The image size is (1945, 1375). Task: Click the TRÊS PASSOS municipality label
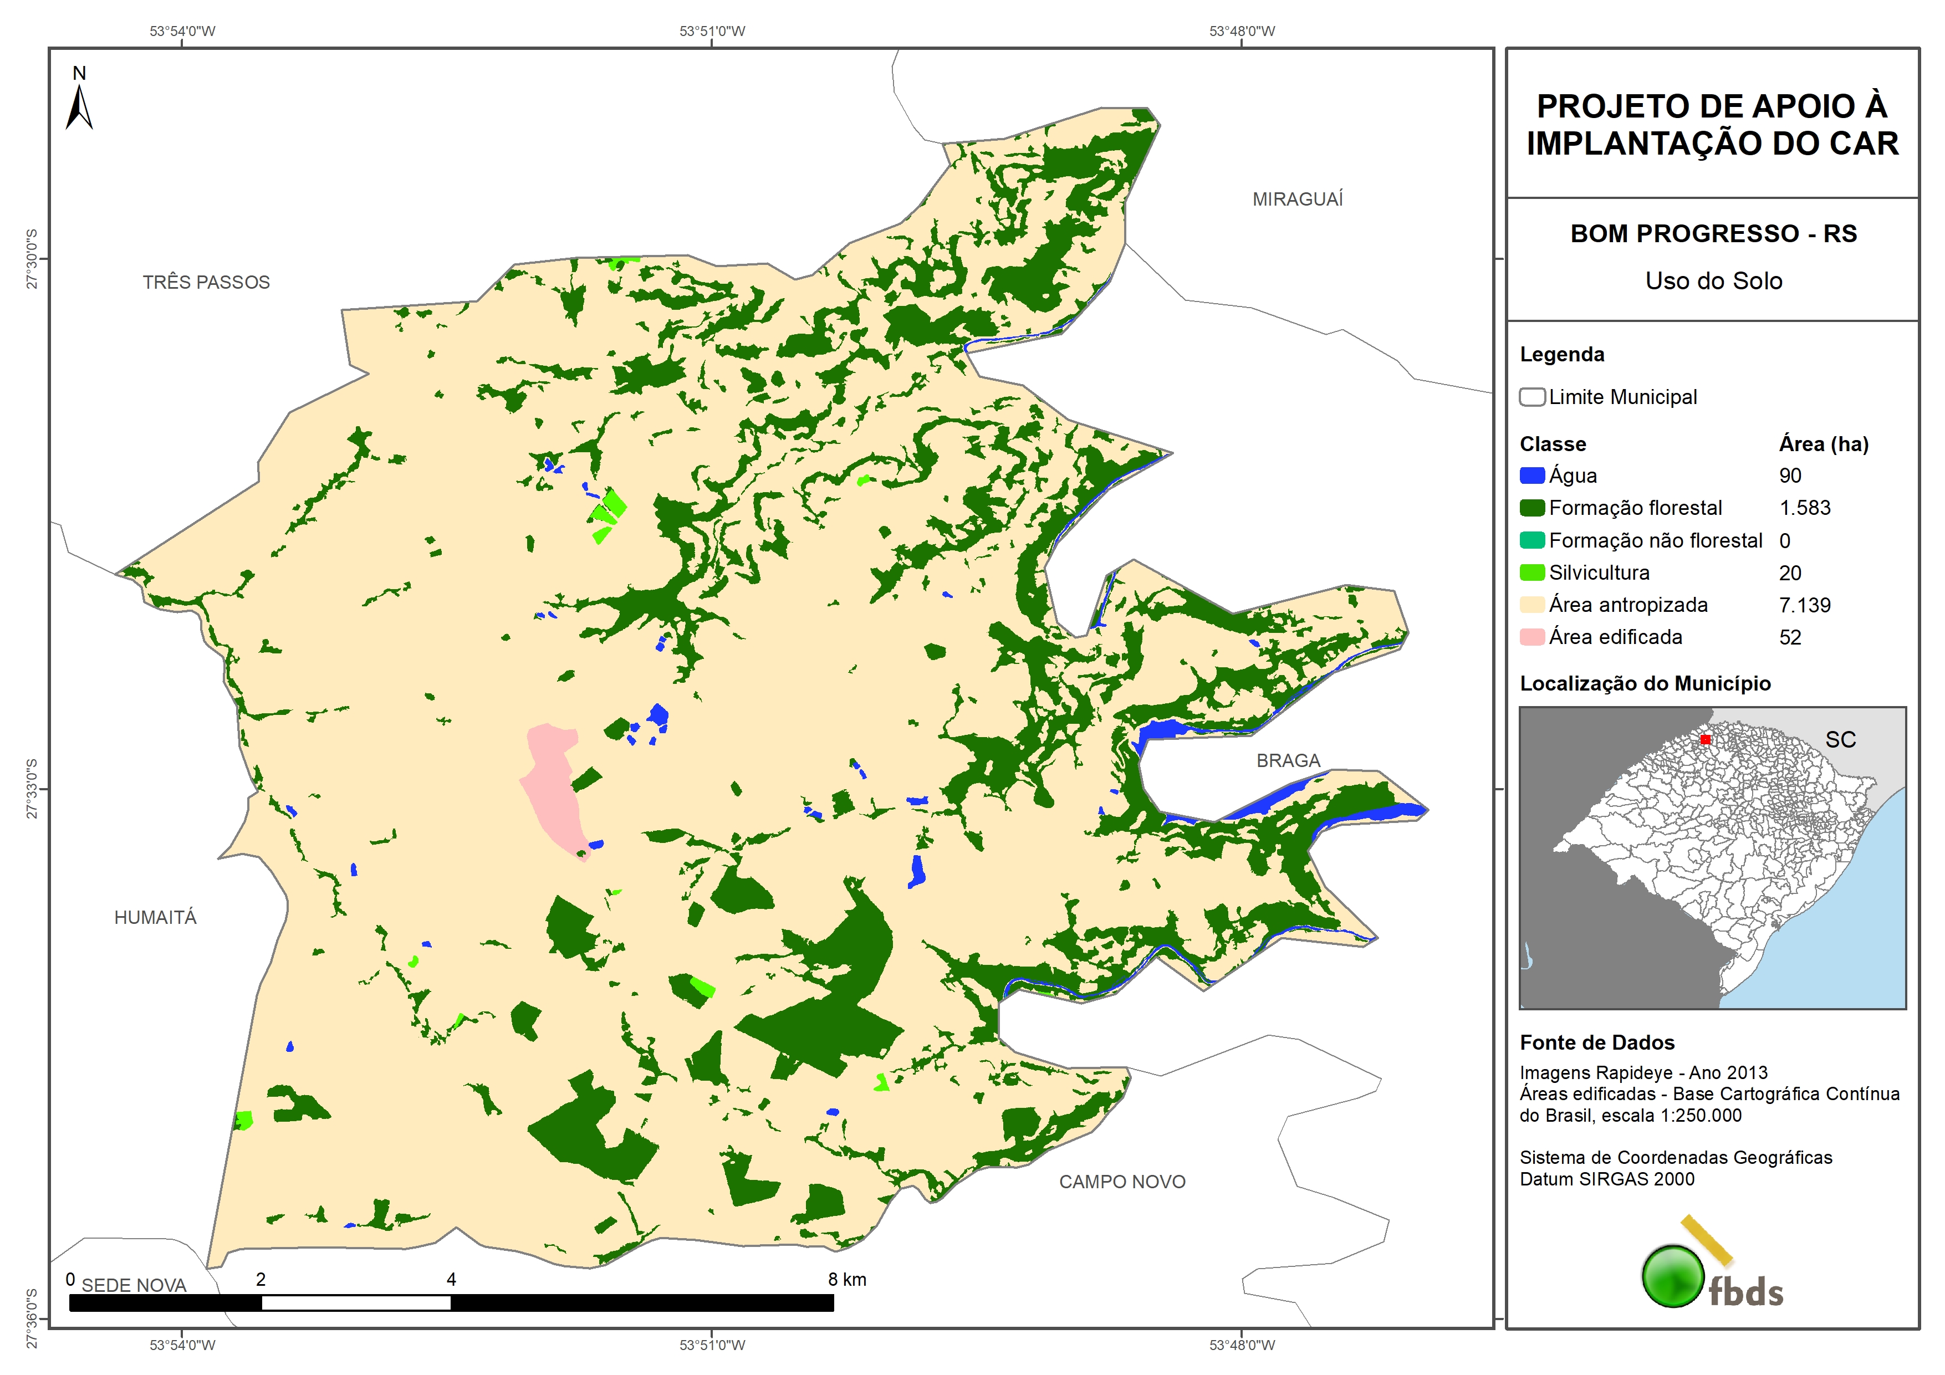coord(206,282)
